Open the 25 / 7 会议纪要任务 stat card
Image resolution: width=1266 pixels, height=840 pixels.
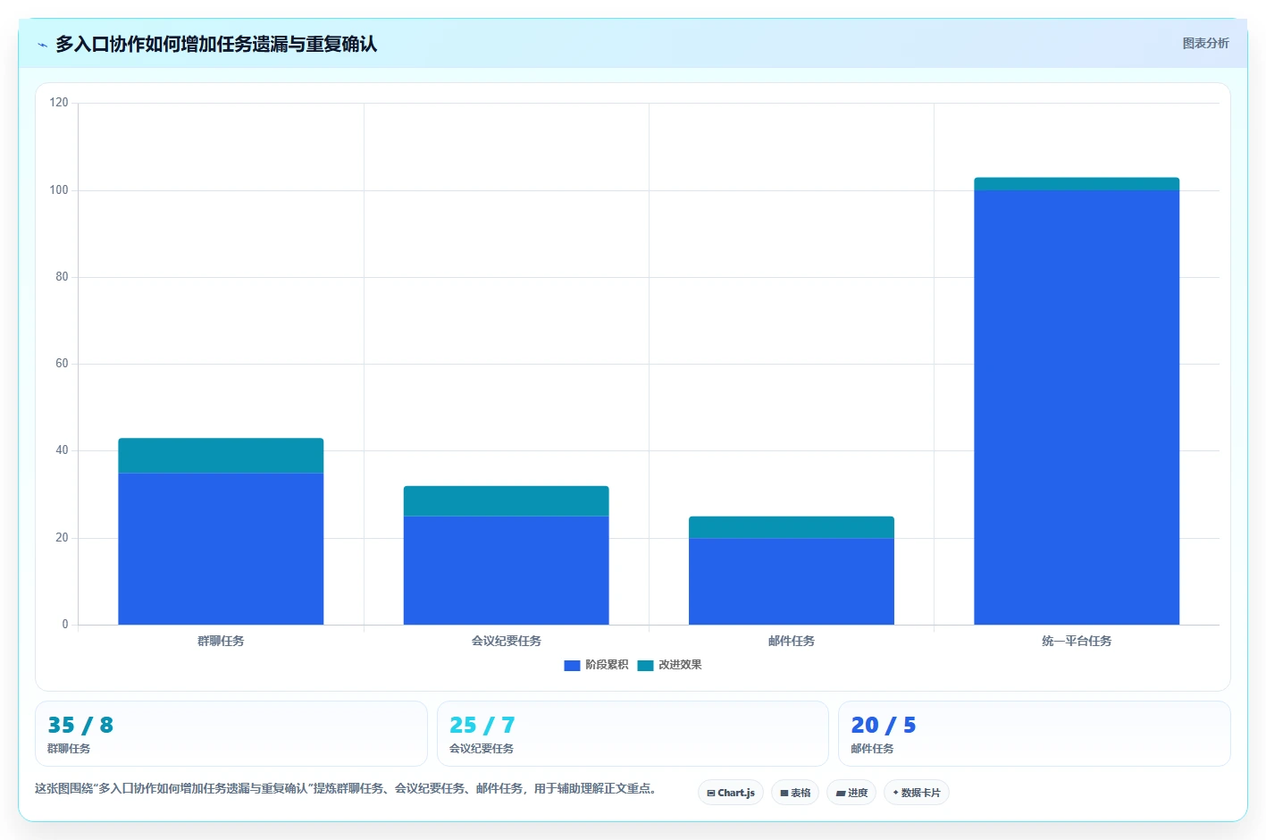(633, 734)
